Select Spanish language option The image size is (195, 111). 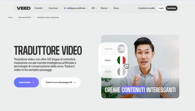pos(113,49)
